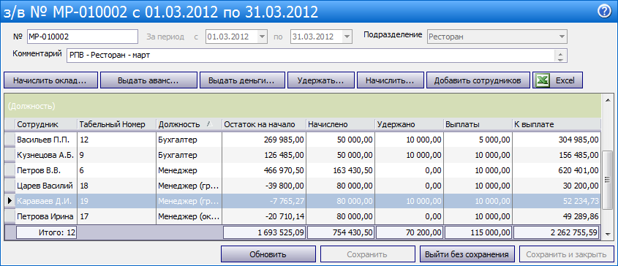Click the 30 200,00 payable cell
This screenshot has width=618, height=266.
click(x=557, y=186)
